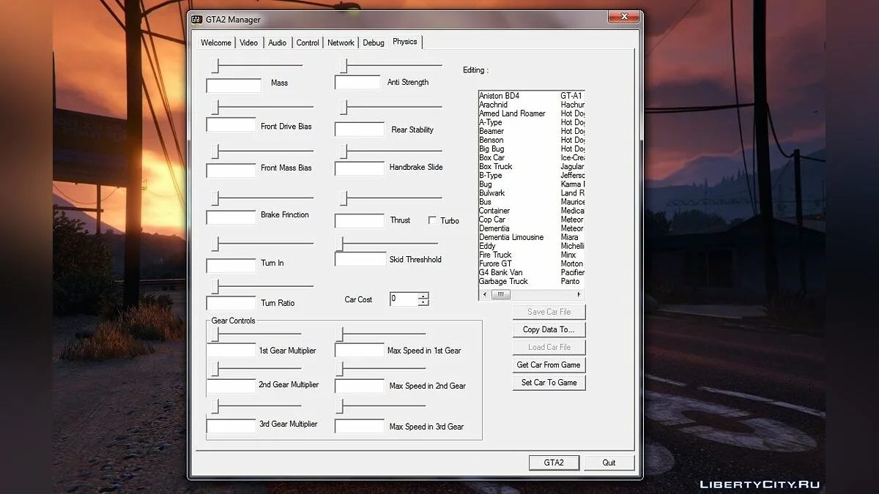Launch the game with GTA2 button
Image resolution: width=879 pixels, height=494 pixels.
[554, 463]
